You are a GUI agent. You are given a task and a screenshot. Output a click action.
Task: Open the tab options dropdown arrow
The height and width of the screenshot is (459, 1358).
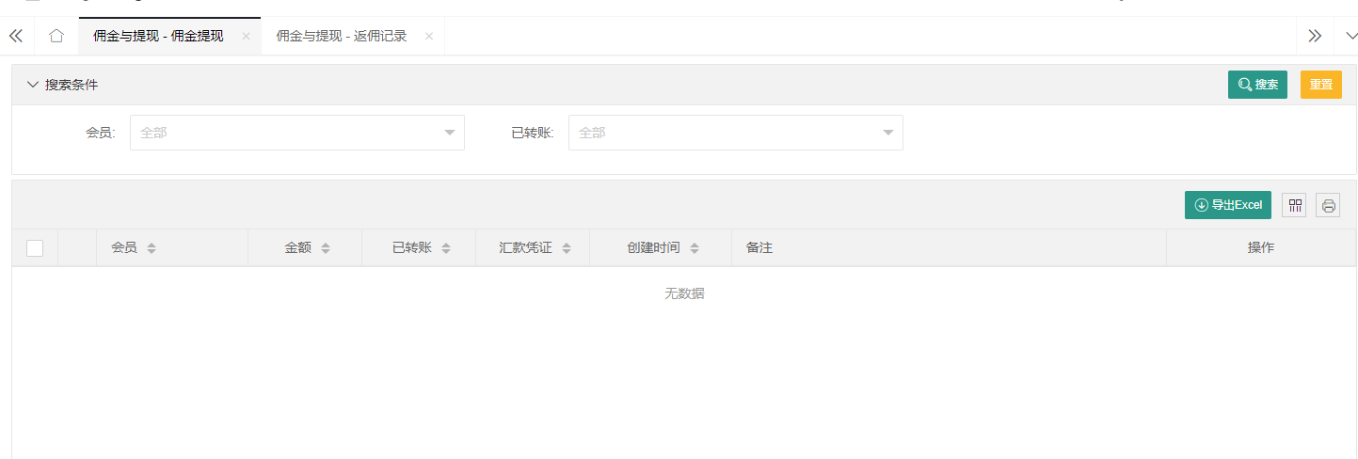point(1350,36)
